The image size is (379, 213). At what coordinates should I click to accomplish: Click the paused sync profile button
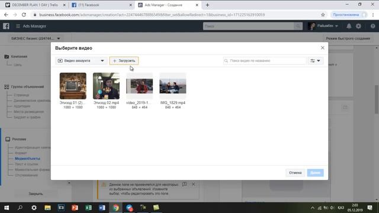(x=349, y=15)
